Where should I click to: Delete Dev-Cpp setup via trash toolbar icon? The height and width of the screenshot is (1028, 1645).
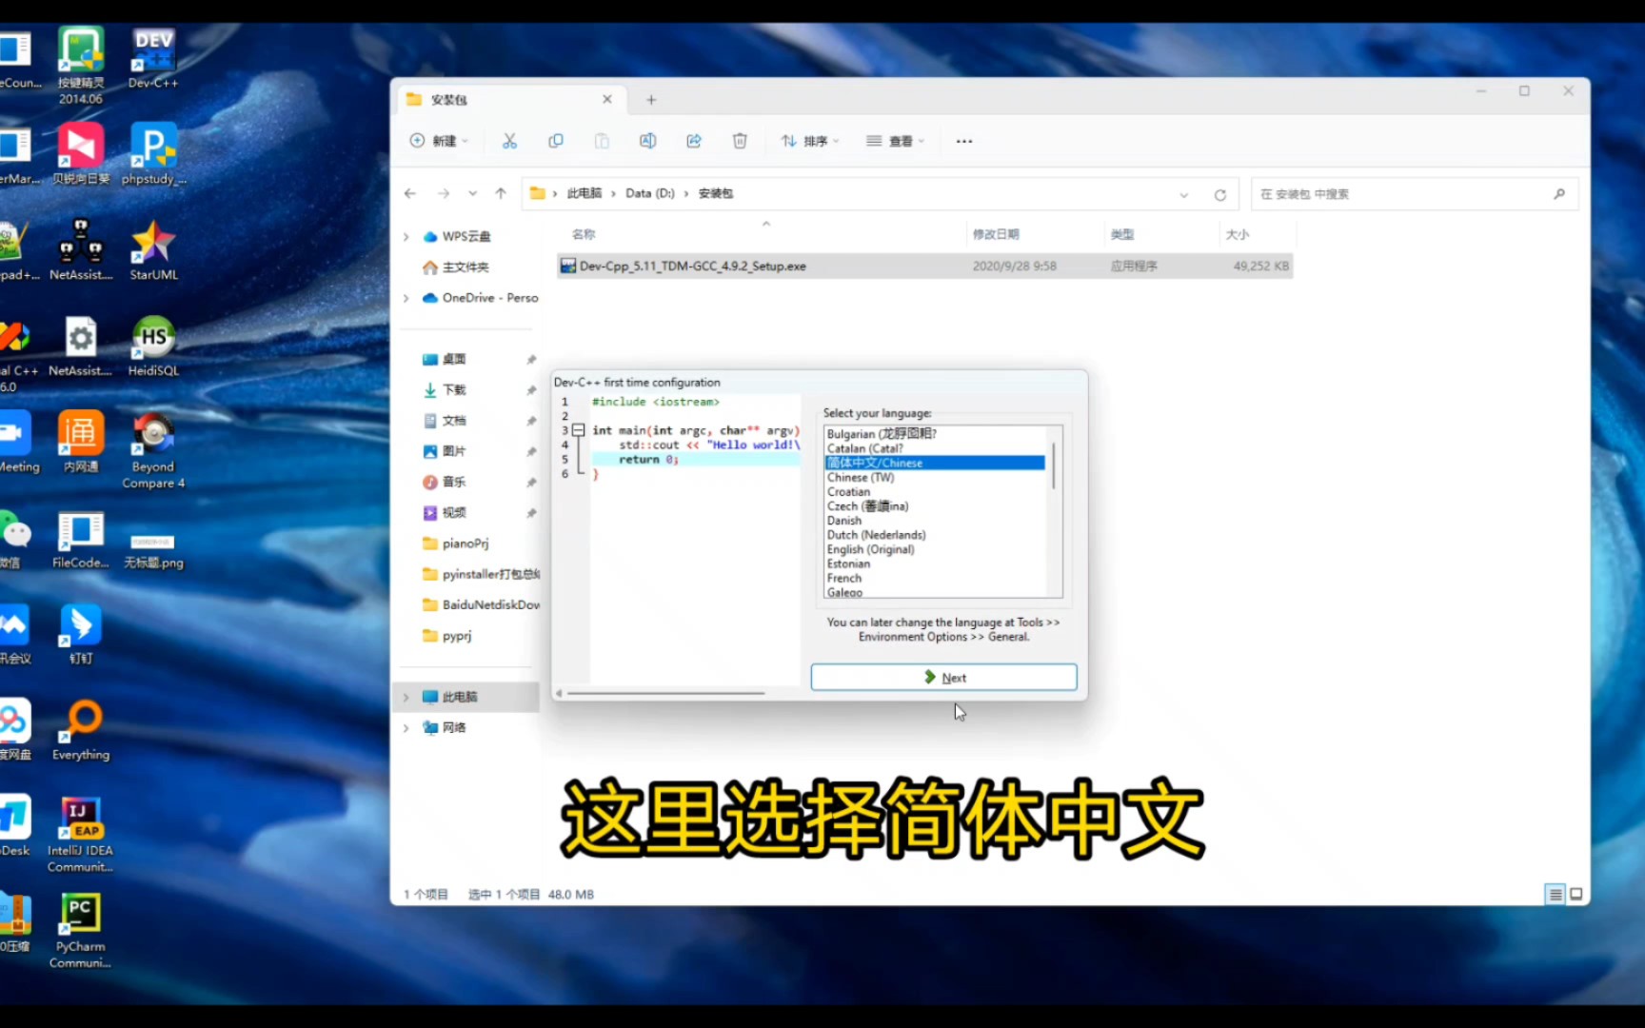(x=740, y=140)
